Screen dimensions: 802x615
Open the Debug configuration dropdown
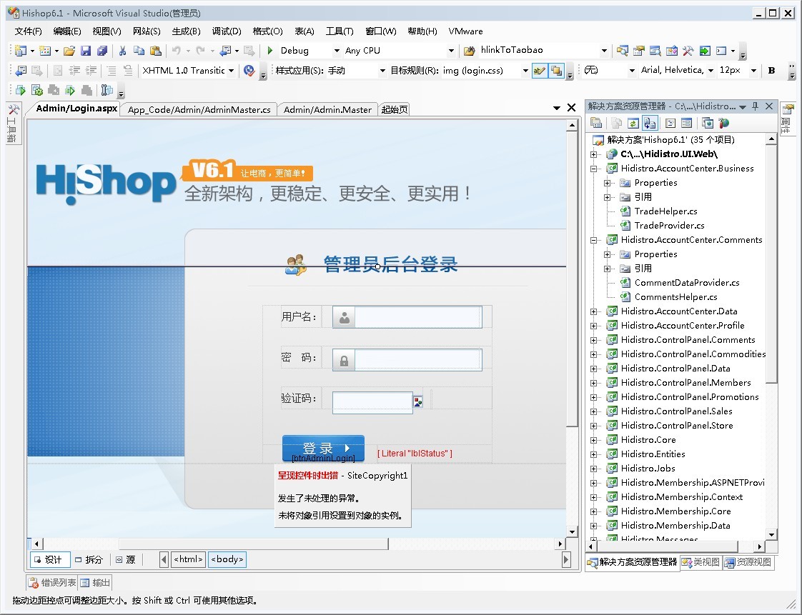pyautogui.click(x=337, y=51)
